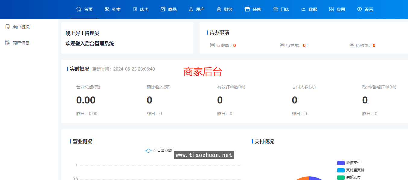Screen dimensions: 408x180
Task: Click the 数据 chart icon
Action: 303,9
